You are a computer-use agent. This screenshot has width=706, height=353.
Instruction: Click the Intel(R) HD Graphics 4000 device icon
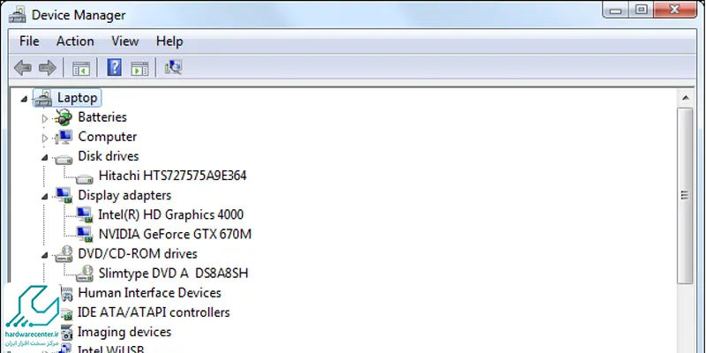coord(84,214)
